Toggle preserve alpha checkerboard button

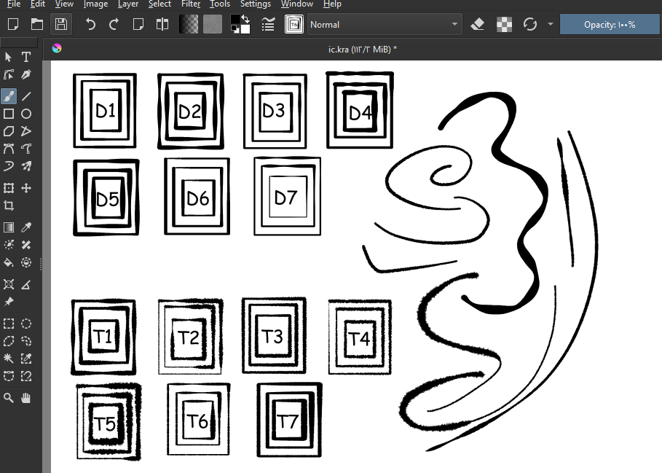click(x=504, y=24)
